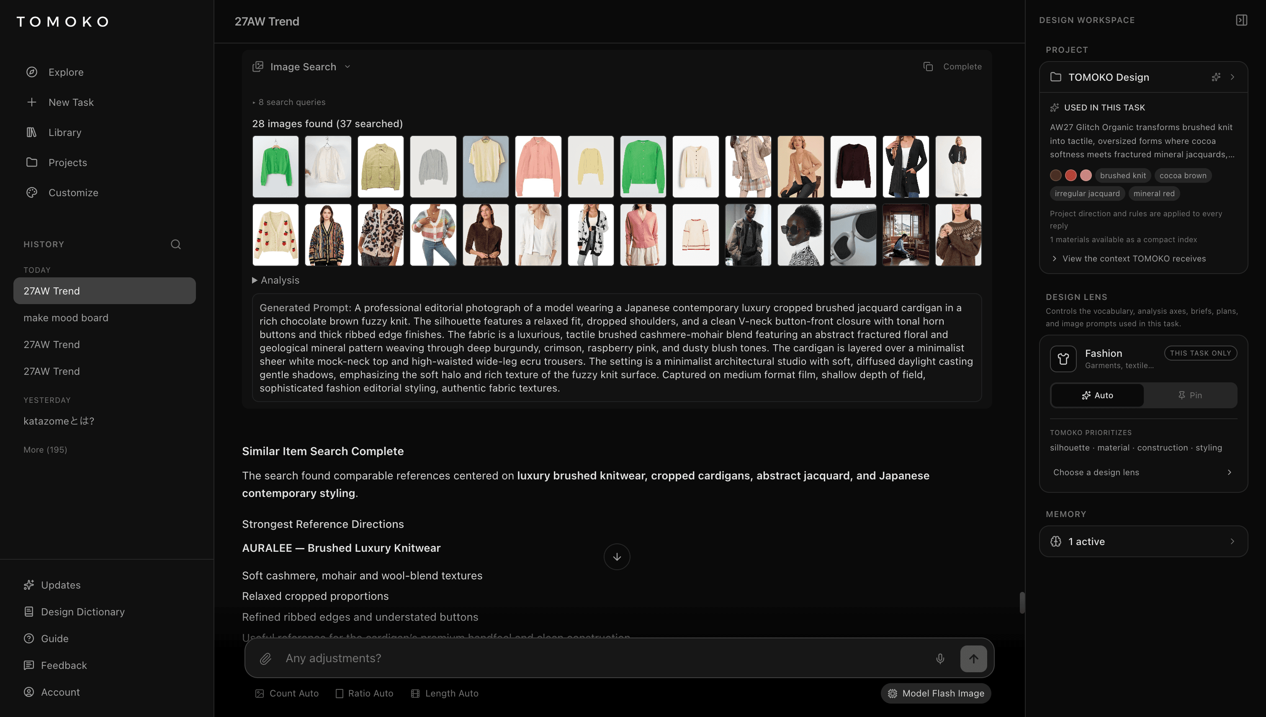This screenshot has height=717, width=1266.
Task: Open the Library books icon
Action: point(31,132)
